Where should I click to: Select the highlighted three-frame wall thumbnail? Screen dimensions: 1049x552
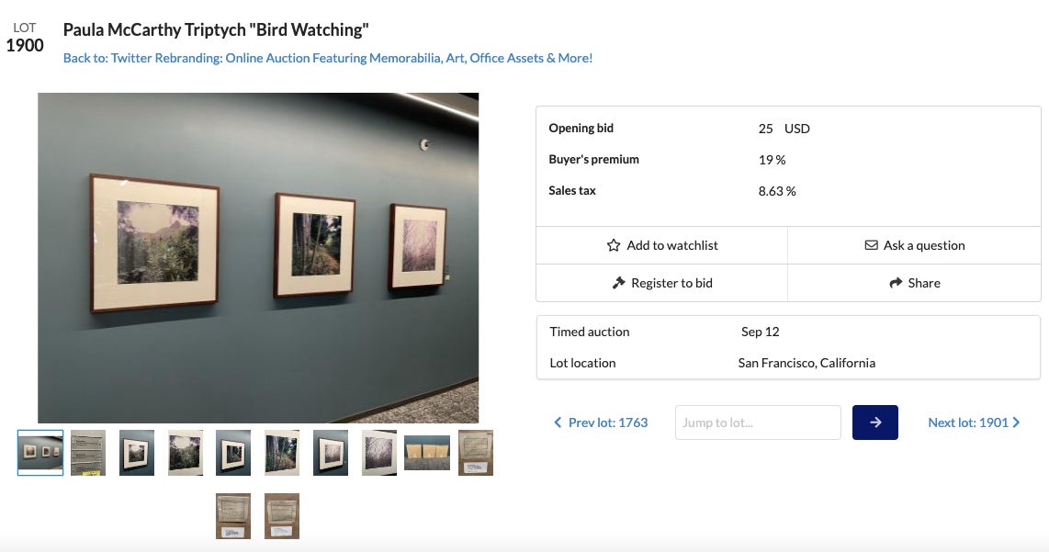click(40, 453)
